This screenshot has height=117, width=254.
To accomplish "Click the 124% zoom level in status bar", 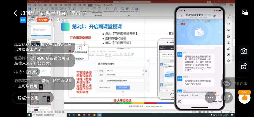I will click(x=230, y=112).
